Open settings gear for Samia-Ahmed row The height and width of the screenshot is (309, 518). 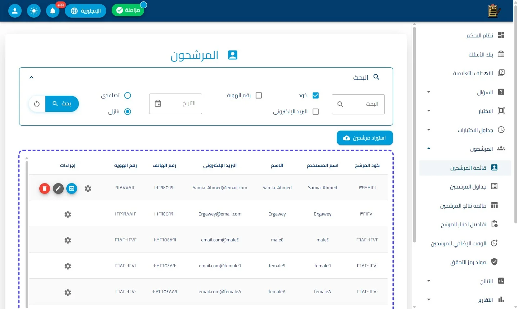coord(88,188)
